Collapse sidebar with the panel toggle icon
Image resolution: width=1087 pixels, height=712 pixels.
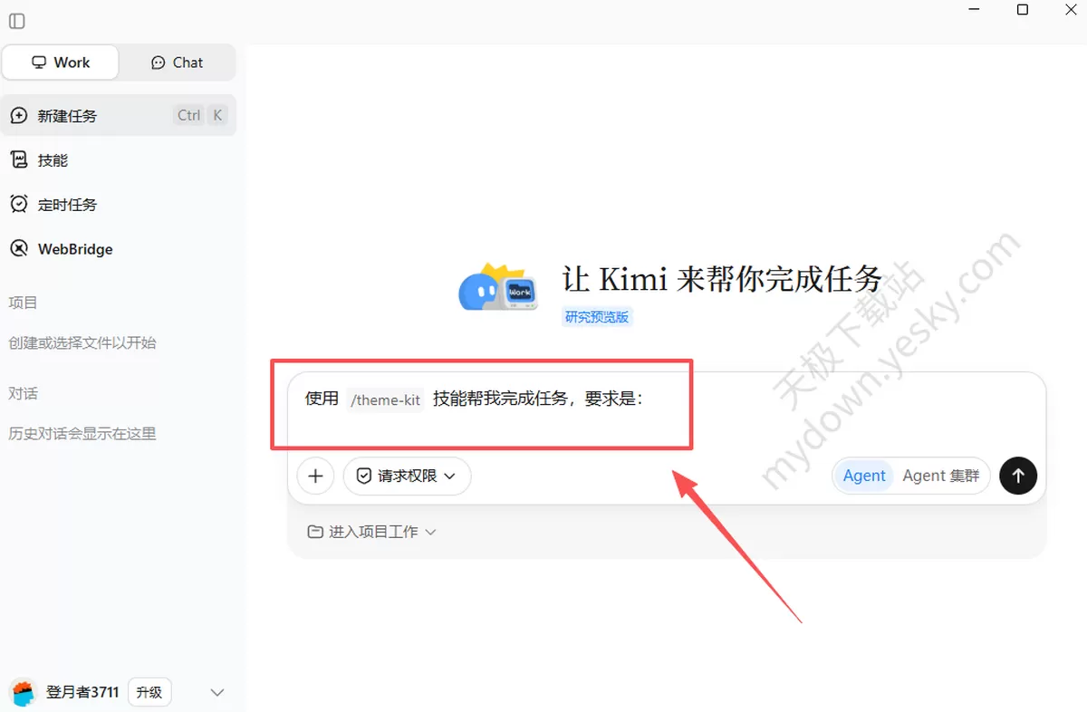pos(16,21)
